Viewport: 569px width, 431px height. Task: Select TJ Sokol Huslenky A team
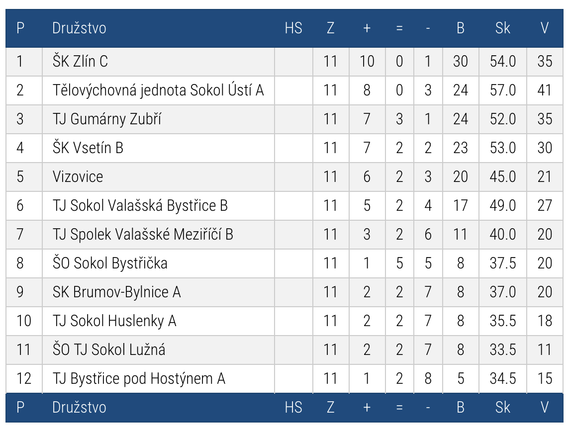point(114,321)
